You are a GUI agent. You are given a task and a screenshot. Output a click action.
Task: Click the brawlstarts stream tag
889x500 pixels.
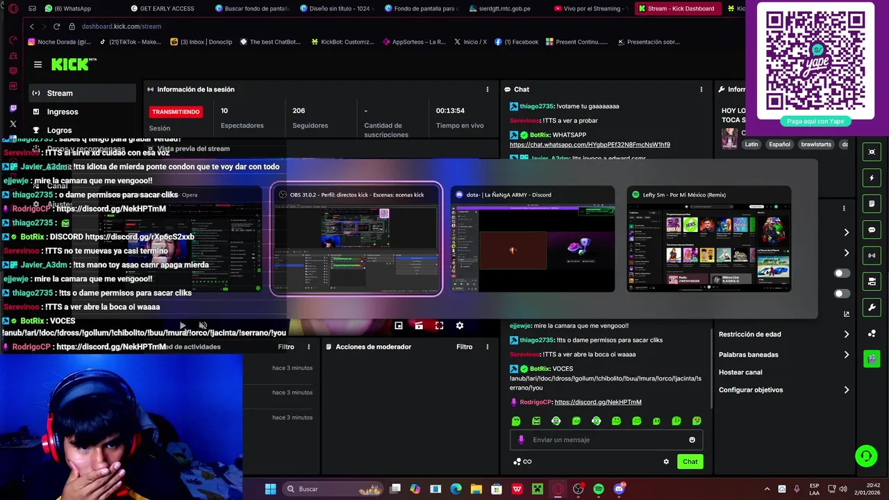pyautogui.click(x=816, y=144)
